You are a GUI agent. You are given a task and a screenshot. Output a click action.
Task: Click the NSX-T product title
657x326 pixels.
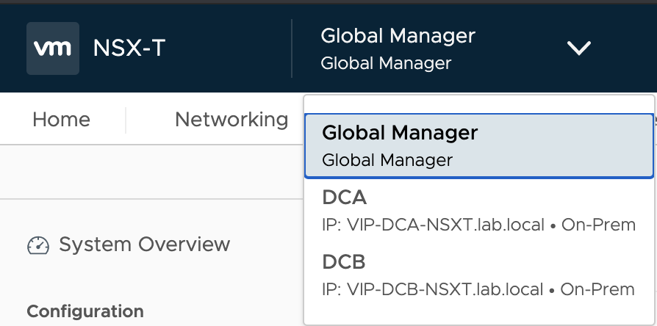pos(129,48)
